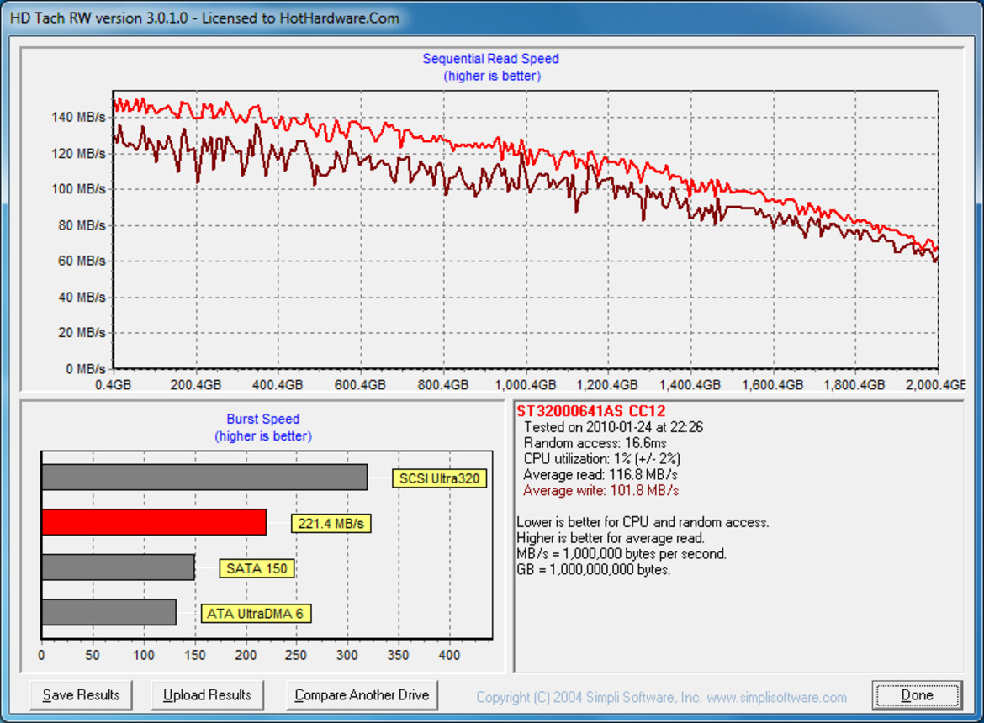This screenshot has width=984, height=723.
Task: Click the Save Results button
Action: (x=81, y=694)
